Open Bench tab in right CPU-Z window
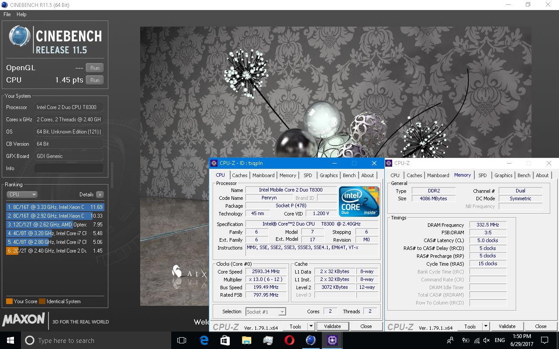 tap(524, 175)
